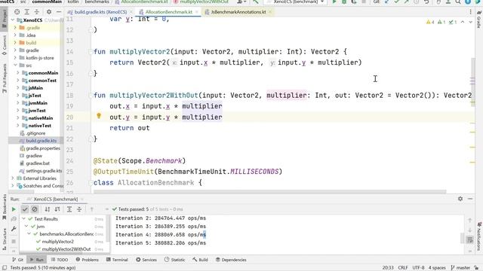
Task: Click the Git rollback icon
Action: click(426, 2)
